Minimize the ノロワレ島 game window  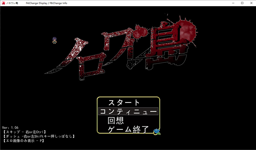pyautogui.click(x=233, y=3)
